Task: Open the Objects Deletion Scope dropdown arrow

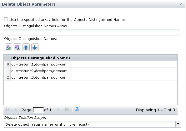Action: [178, 124]
